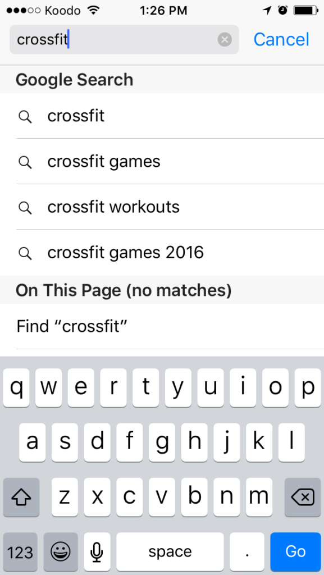This screenshot has height=575, width=324.
Task: Tap the backspace delete key
Action: [303, 497]
